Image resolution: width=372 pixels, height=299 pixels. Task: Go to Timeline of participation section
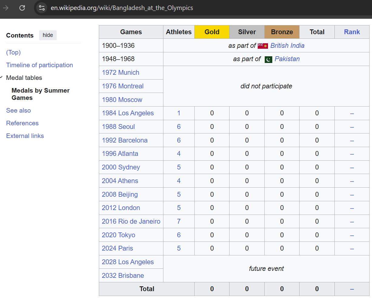coord(39,65)
